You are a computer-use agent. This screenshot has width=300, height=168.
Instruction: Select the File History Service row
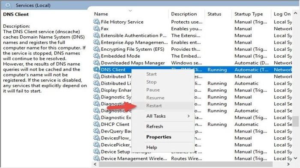[x=192, y=22]
